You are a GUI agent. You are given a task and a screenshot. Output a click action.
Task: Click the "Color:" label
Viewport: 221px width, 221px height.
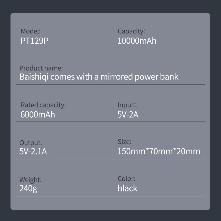(x=127, y=178)
